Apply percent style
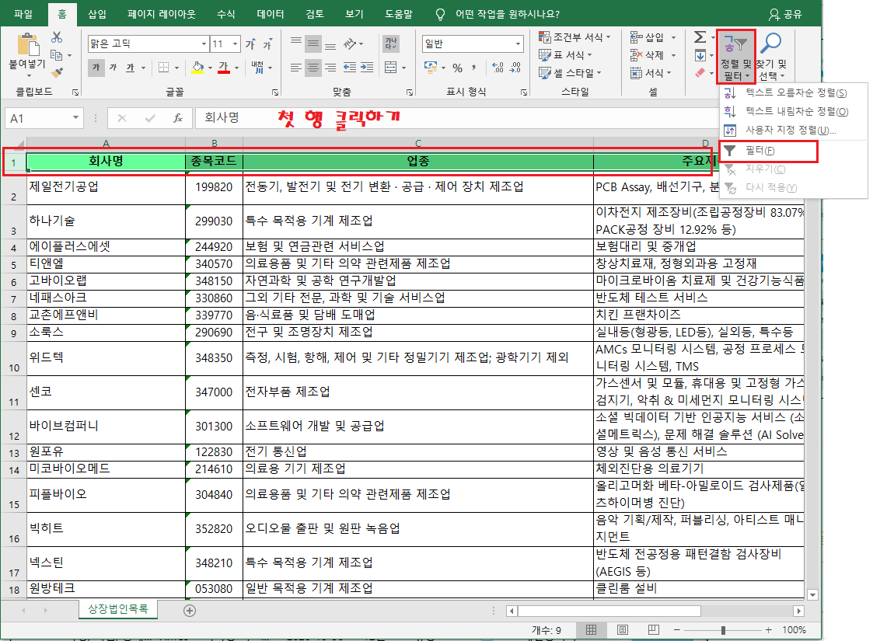 pyautogui.click(x=458, y=68)
